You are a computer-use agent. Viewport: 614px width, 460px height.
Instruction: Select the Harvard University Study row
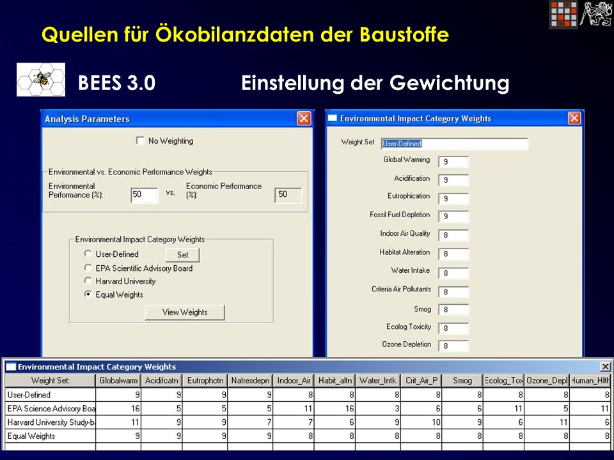point(308,422)
